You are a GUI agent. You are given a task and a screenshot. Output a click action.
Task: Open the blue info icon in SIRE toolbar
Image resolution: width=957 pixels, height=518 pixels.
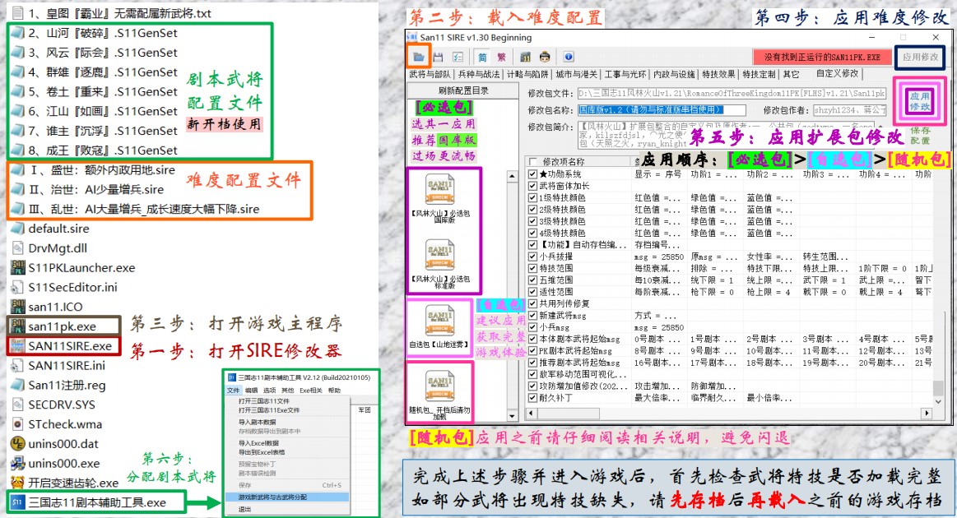(x=569, y=57)
